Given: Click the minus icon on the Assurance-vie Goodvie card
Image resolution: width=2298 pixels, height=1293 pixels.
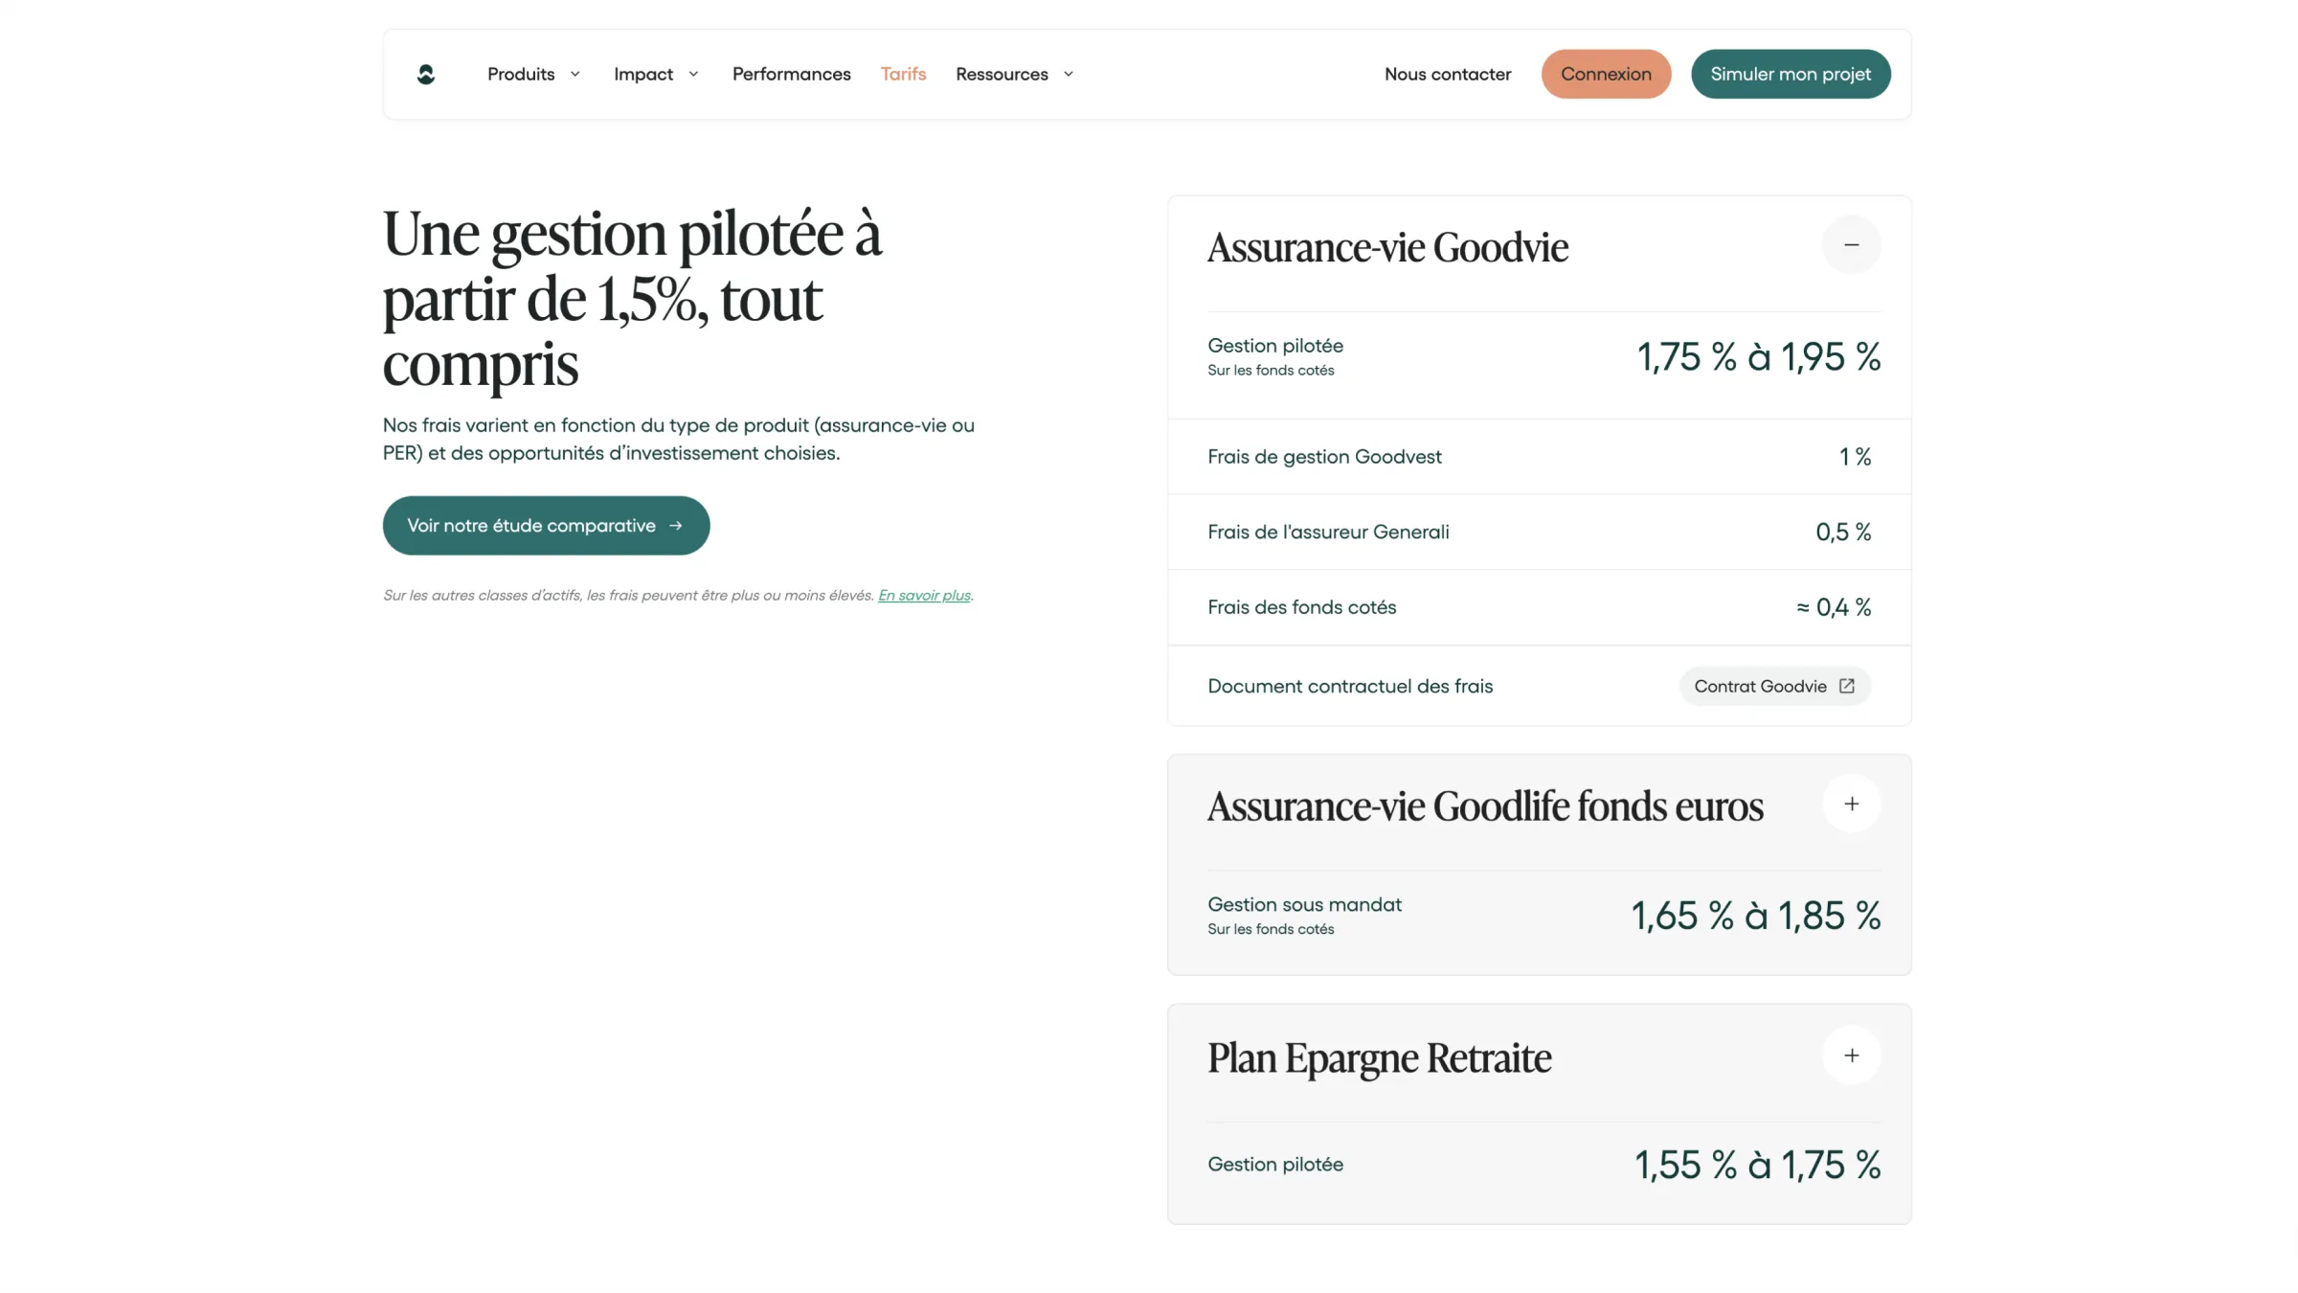Looking at the screenshot, I should (1851, 244).
